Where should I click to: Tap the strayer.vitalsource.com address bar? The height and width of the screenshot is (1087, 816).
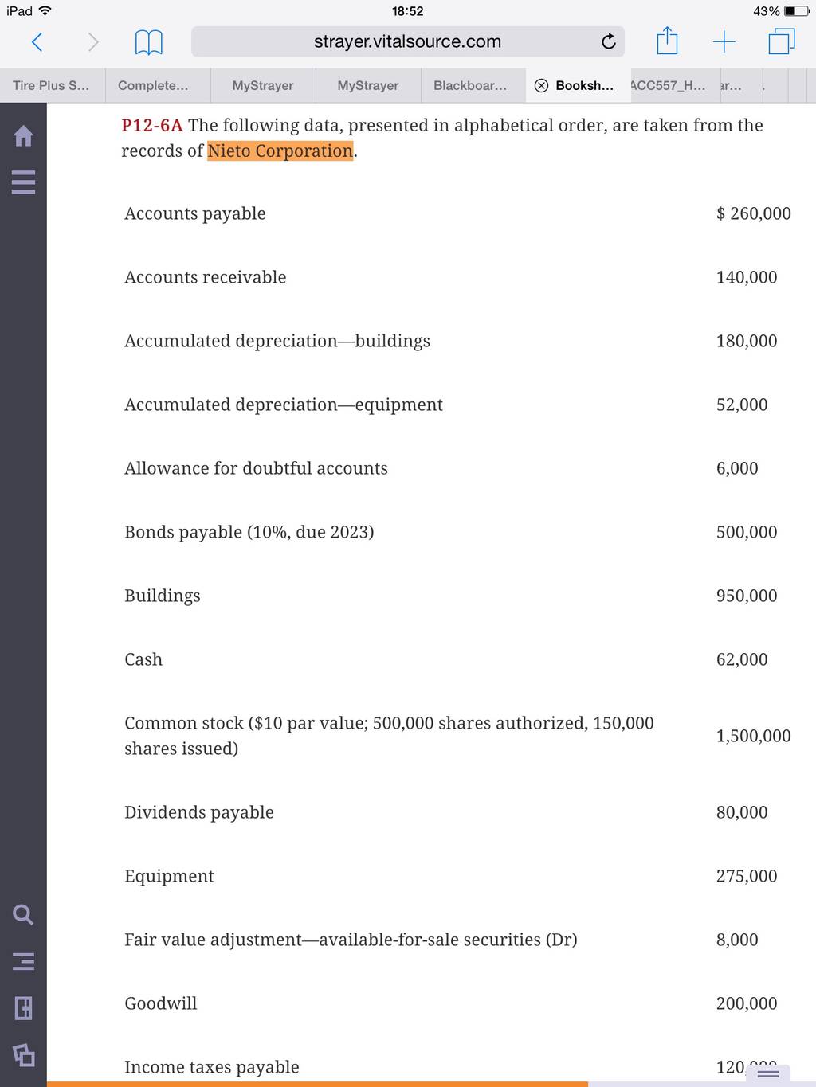(x=407, y=41)
